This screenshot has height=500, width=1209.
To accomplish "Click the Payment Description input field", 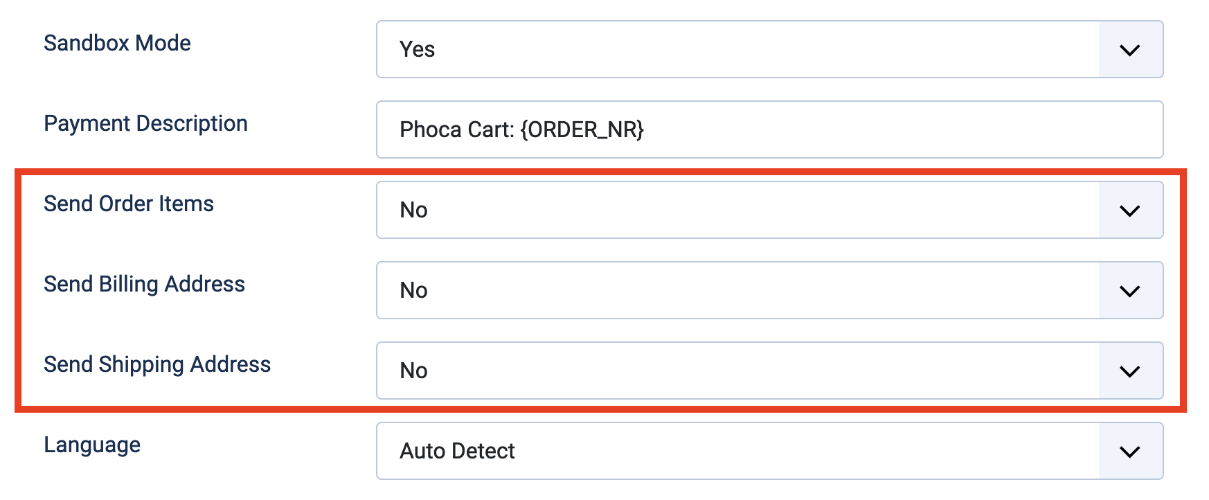I will coord(762,130).
